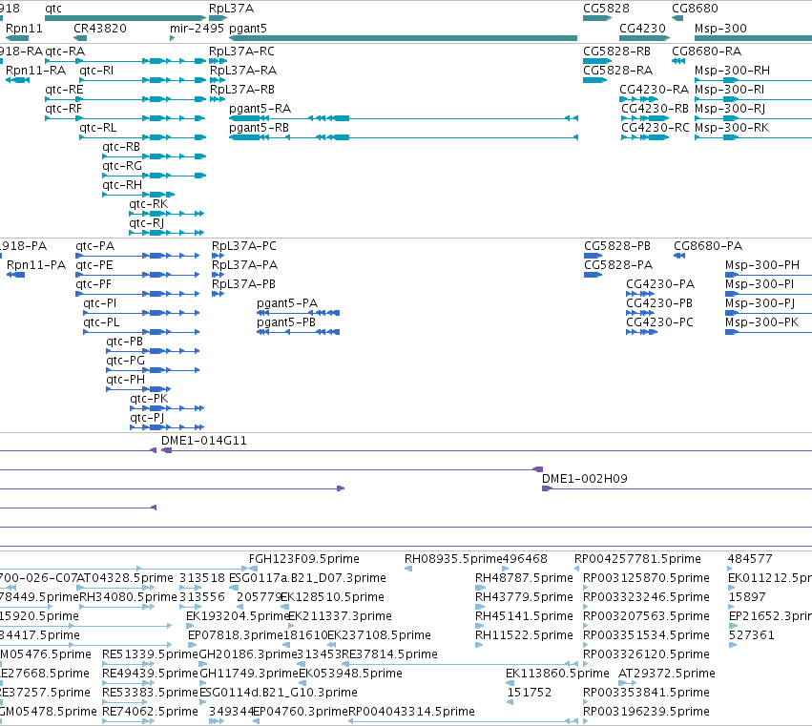Click transcript qtc-RL
The image size is (812, 726).
(x=143, y=137)
